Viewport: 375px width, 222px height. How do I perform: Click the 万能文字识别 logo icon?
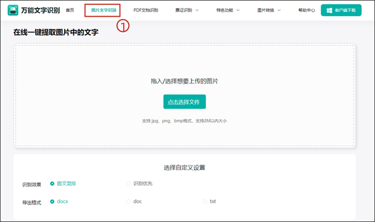[x=13, y=10]
